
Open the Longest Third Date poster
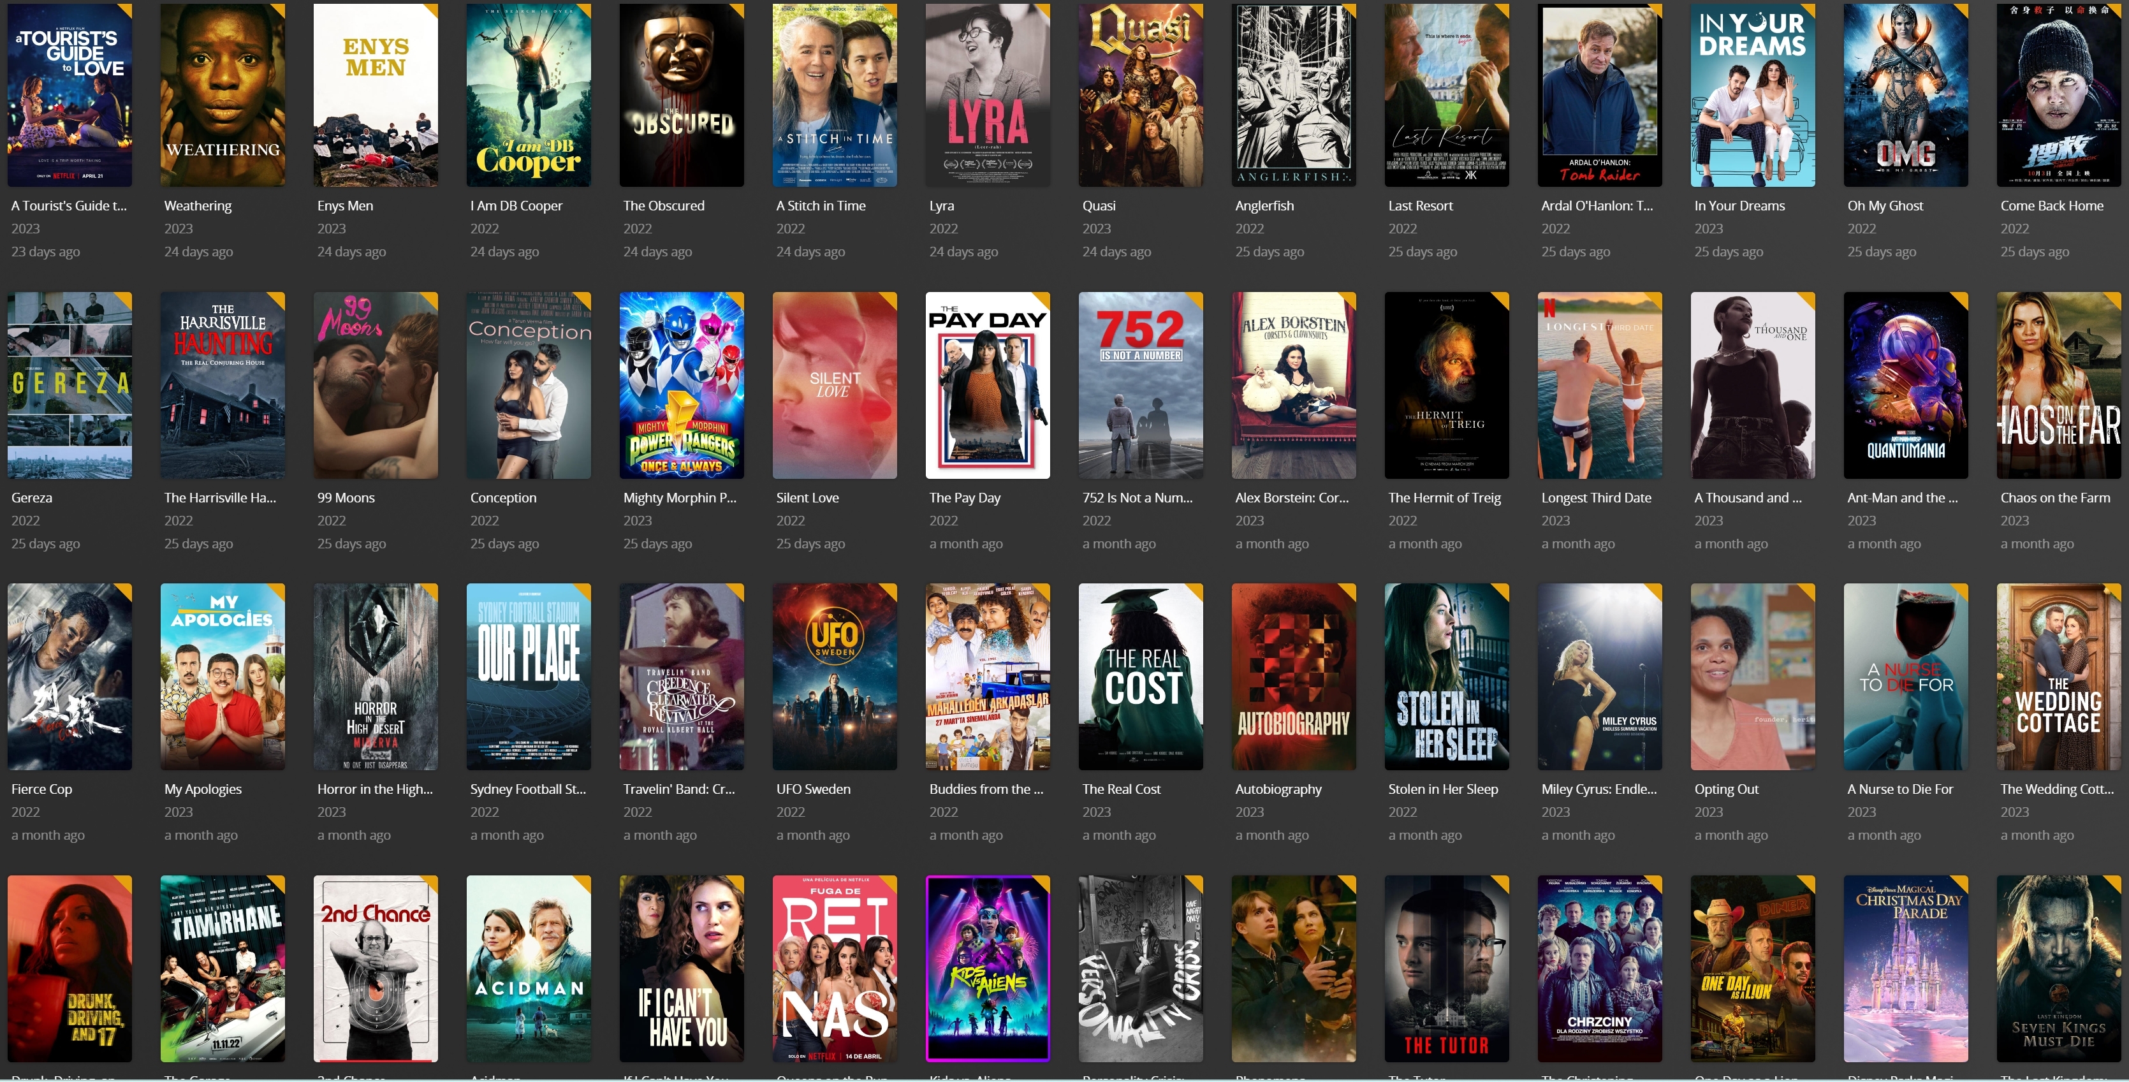[1600, 385]
